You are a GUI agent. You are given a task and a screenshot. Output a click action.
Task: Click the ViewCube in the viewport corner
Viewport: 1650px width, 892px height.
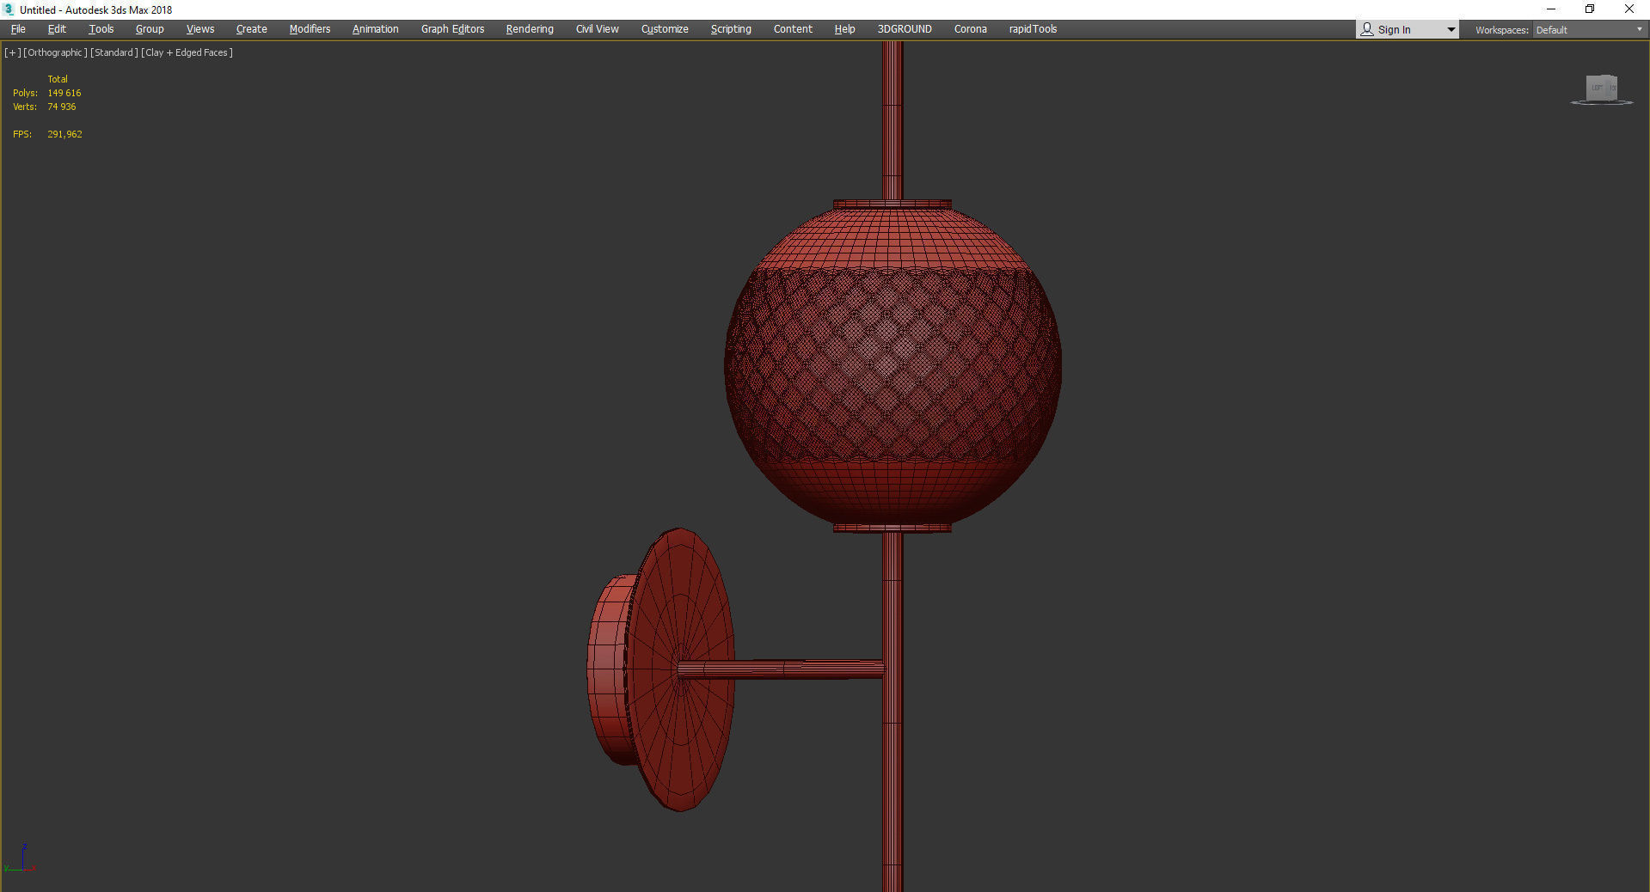tap(1601, 89)
